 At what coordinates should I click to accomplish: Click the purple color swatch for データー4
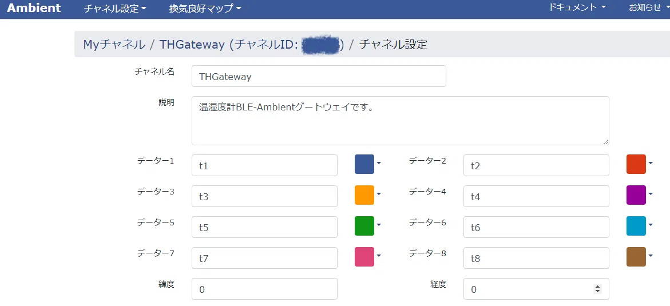(636, 195)
